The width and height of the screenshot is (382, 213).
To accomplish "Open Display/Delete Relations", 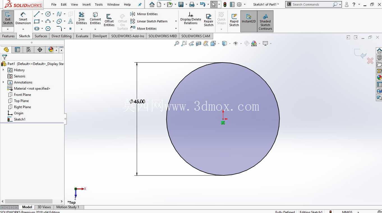I will [191, 19].
